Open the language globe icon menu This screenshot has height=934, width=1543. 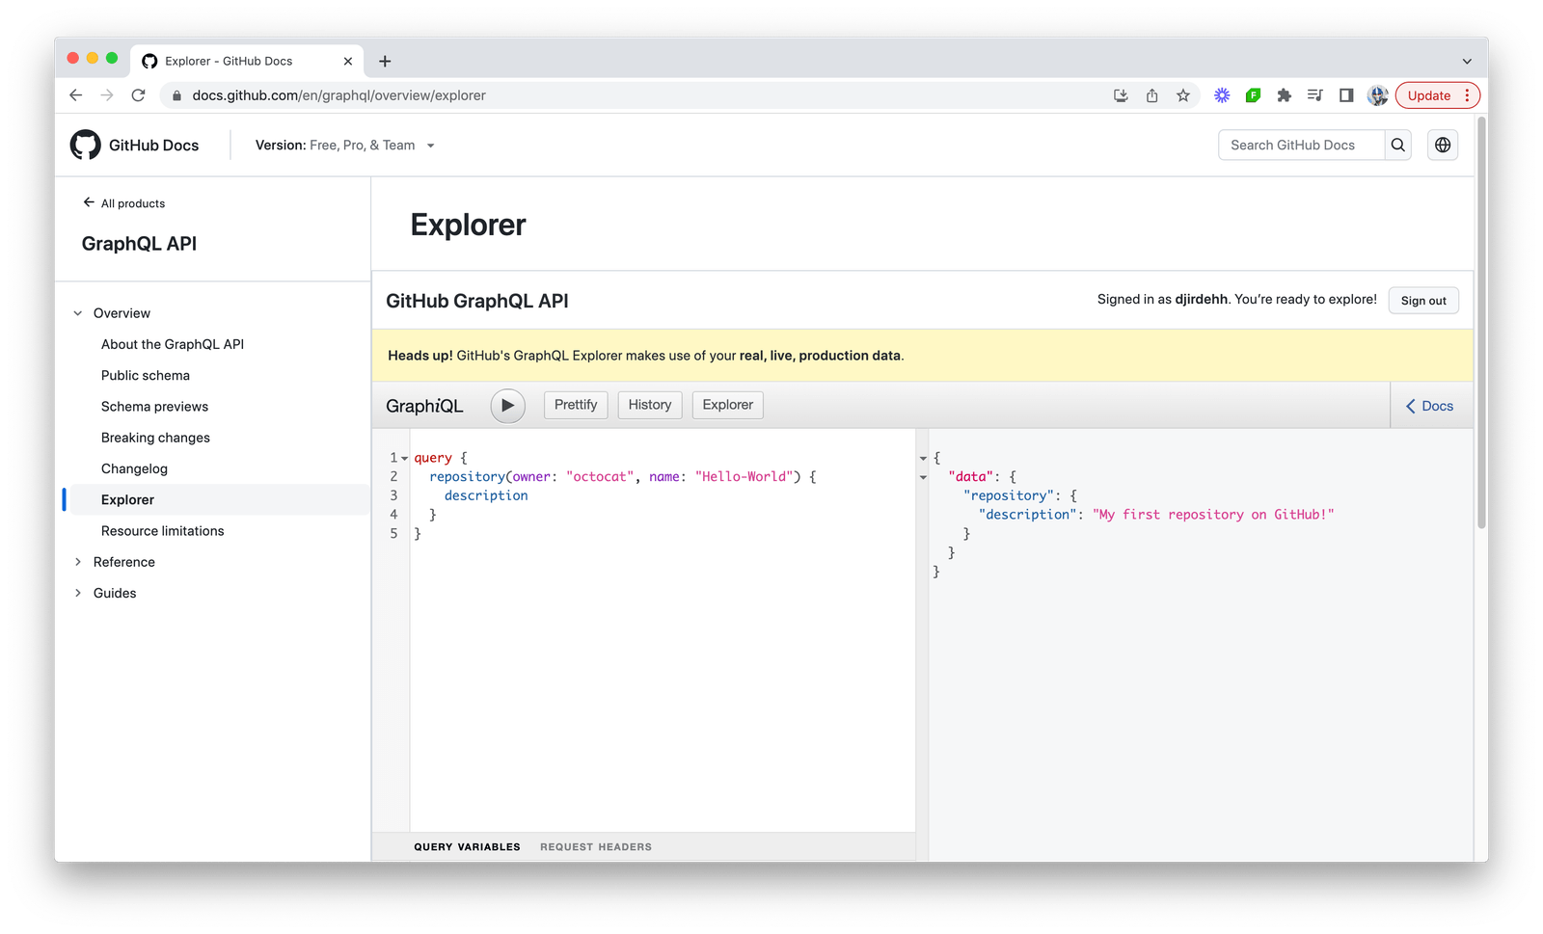click(1443, 145)
